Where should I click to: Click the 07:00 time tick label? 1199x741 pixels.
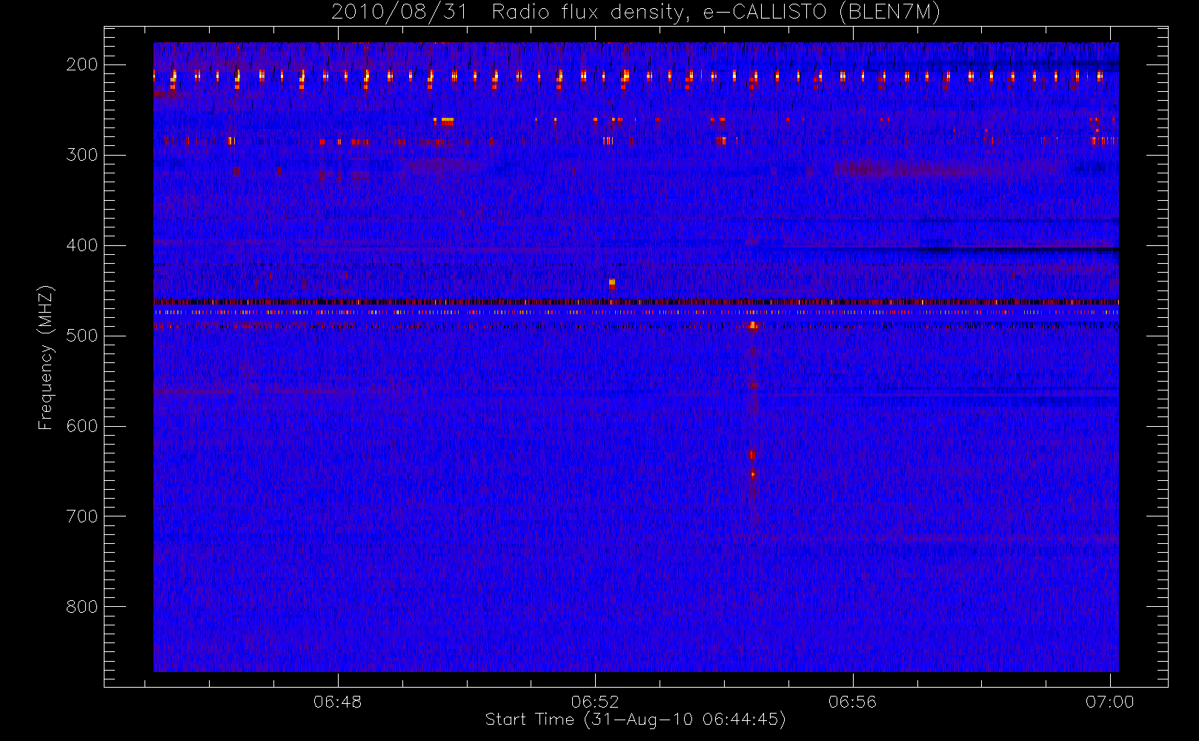[1109, 702]
